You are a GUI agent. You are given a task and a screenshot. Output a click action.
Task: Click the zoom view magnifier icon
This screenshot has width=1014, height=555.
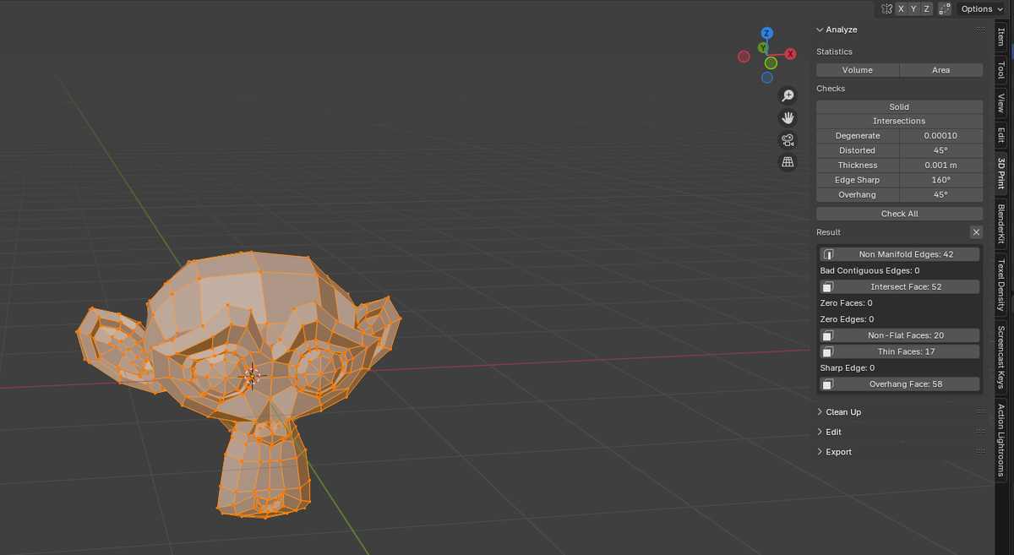[x=788, y=96]
